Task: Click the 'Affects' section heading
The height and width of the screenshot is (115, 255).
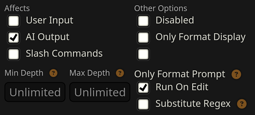Action: pyautogui.click(x=17, y=8)
